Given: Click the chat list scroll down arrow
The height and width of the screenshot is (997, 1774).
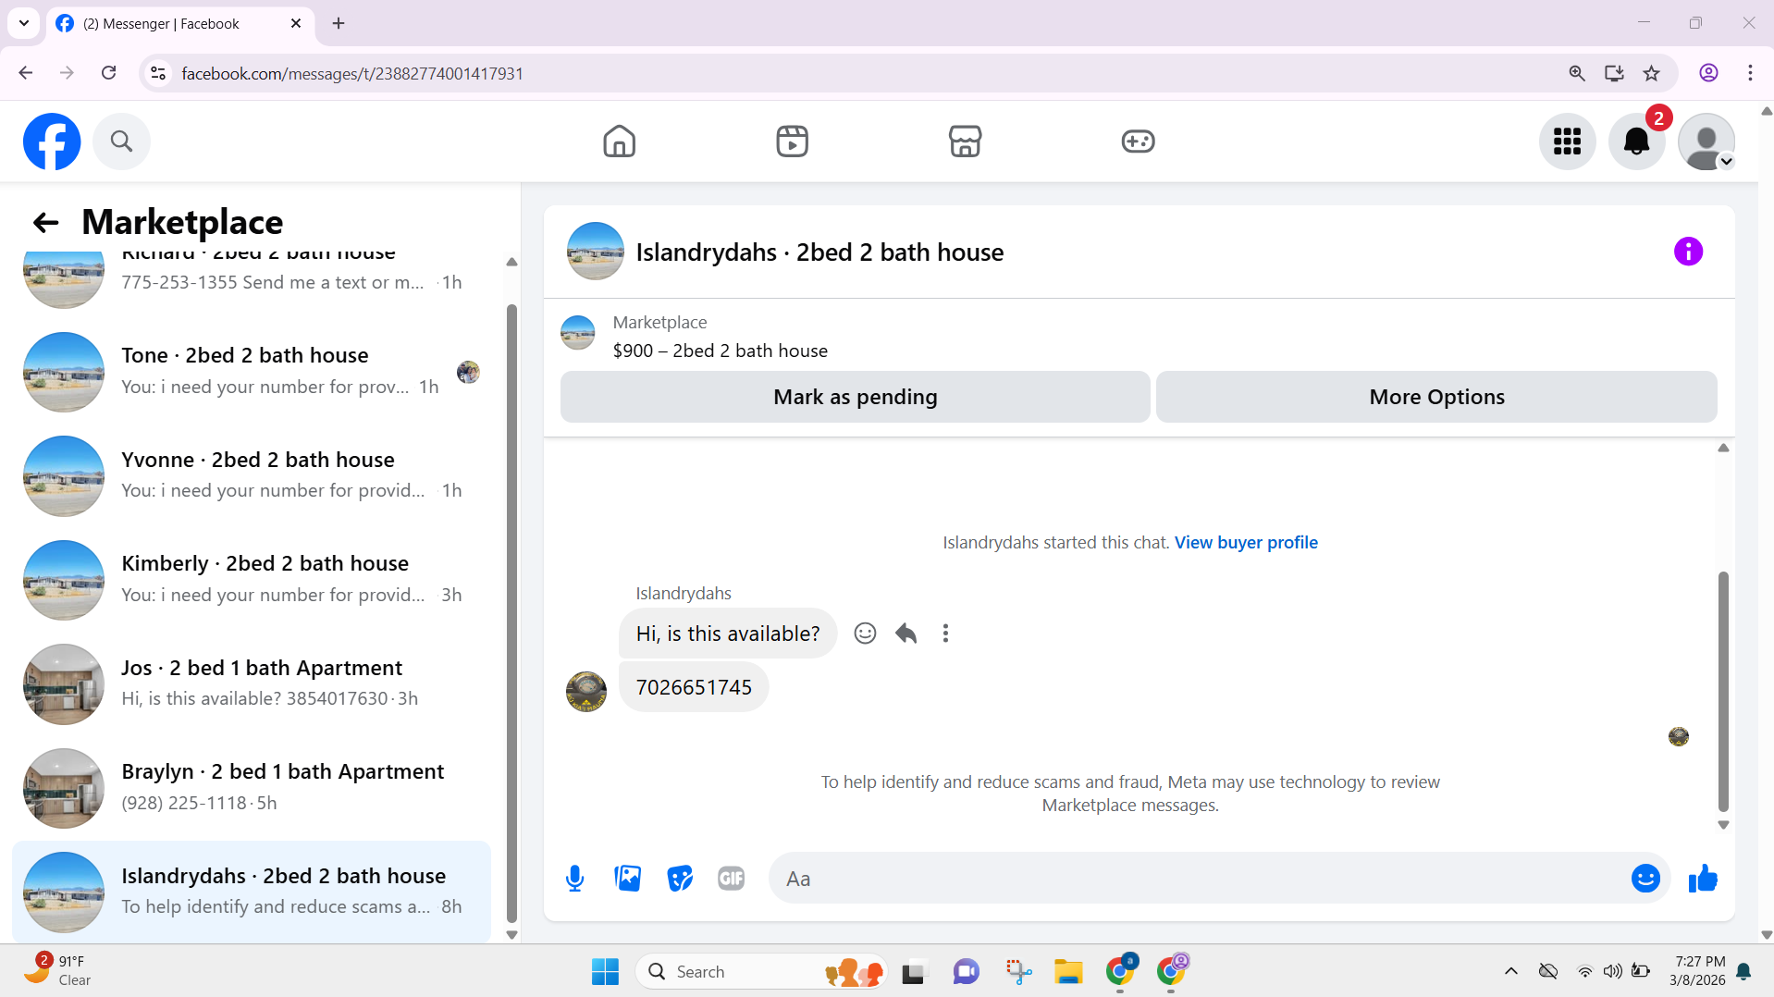Looking at the screenshot, I should [511, 934].
